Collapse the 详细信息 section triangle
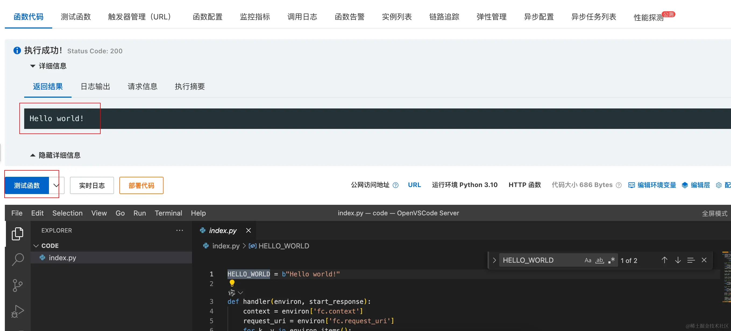Viewport: 731px width, 331px height. (x=33, y=66)
